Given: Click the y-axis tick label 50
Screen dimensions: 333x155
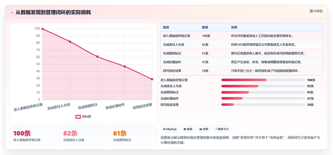Looking at the screenshot, I should tap(38, 64).
